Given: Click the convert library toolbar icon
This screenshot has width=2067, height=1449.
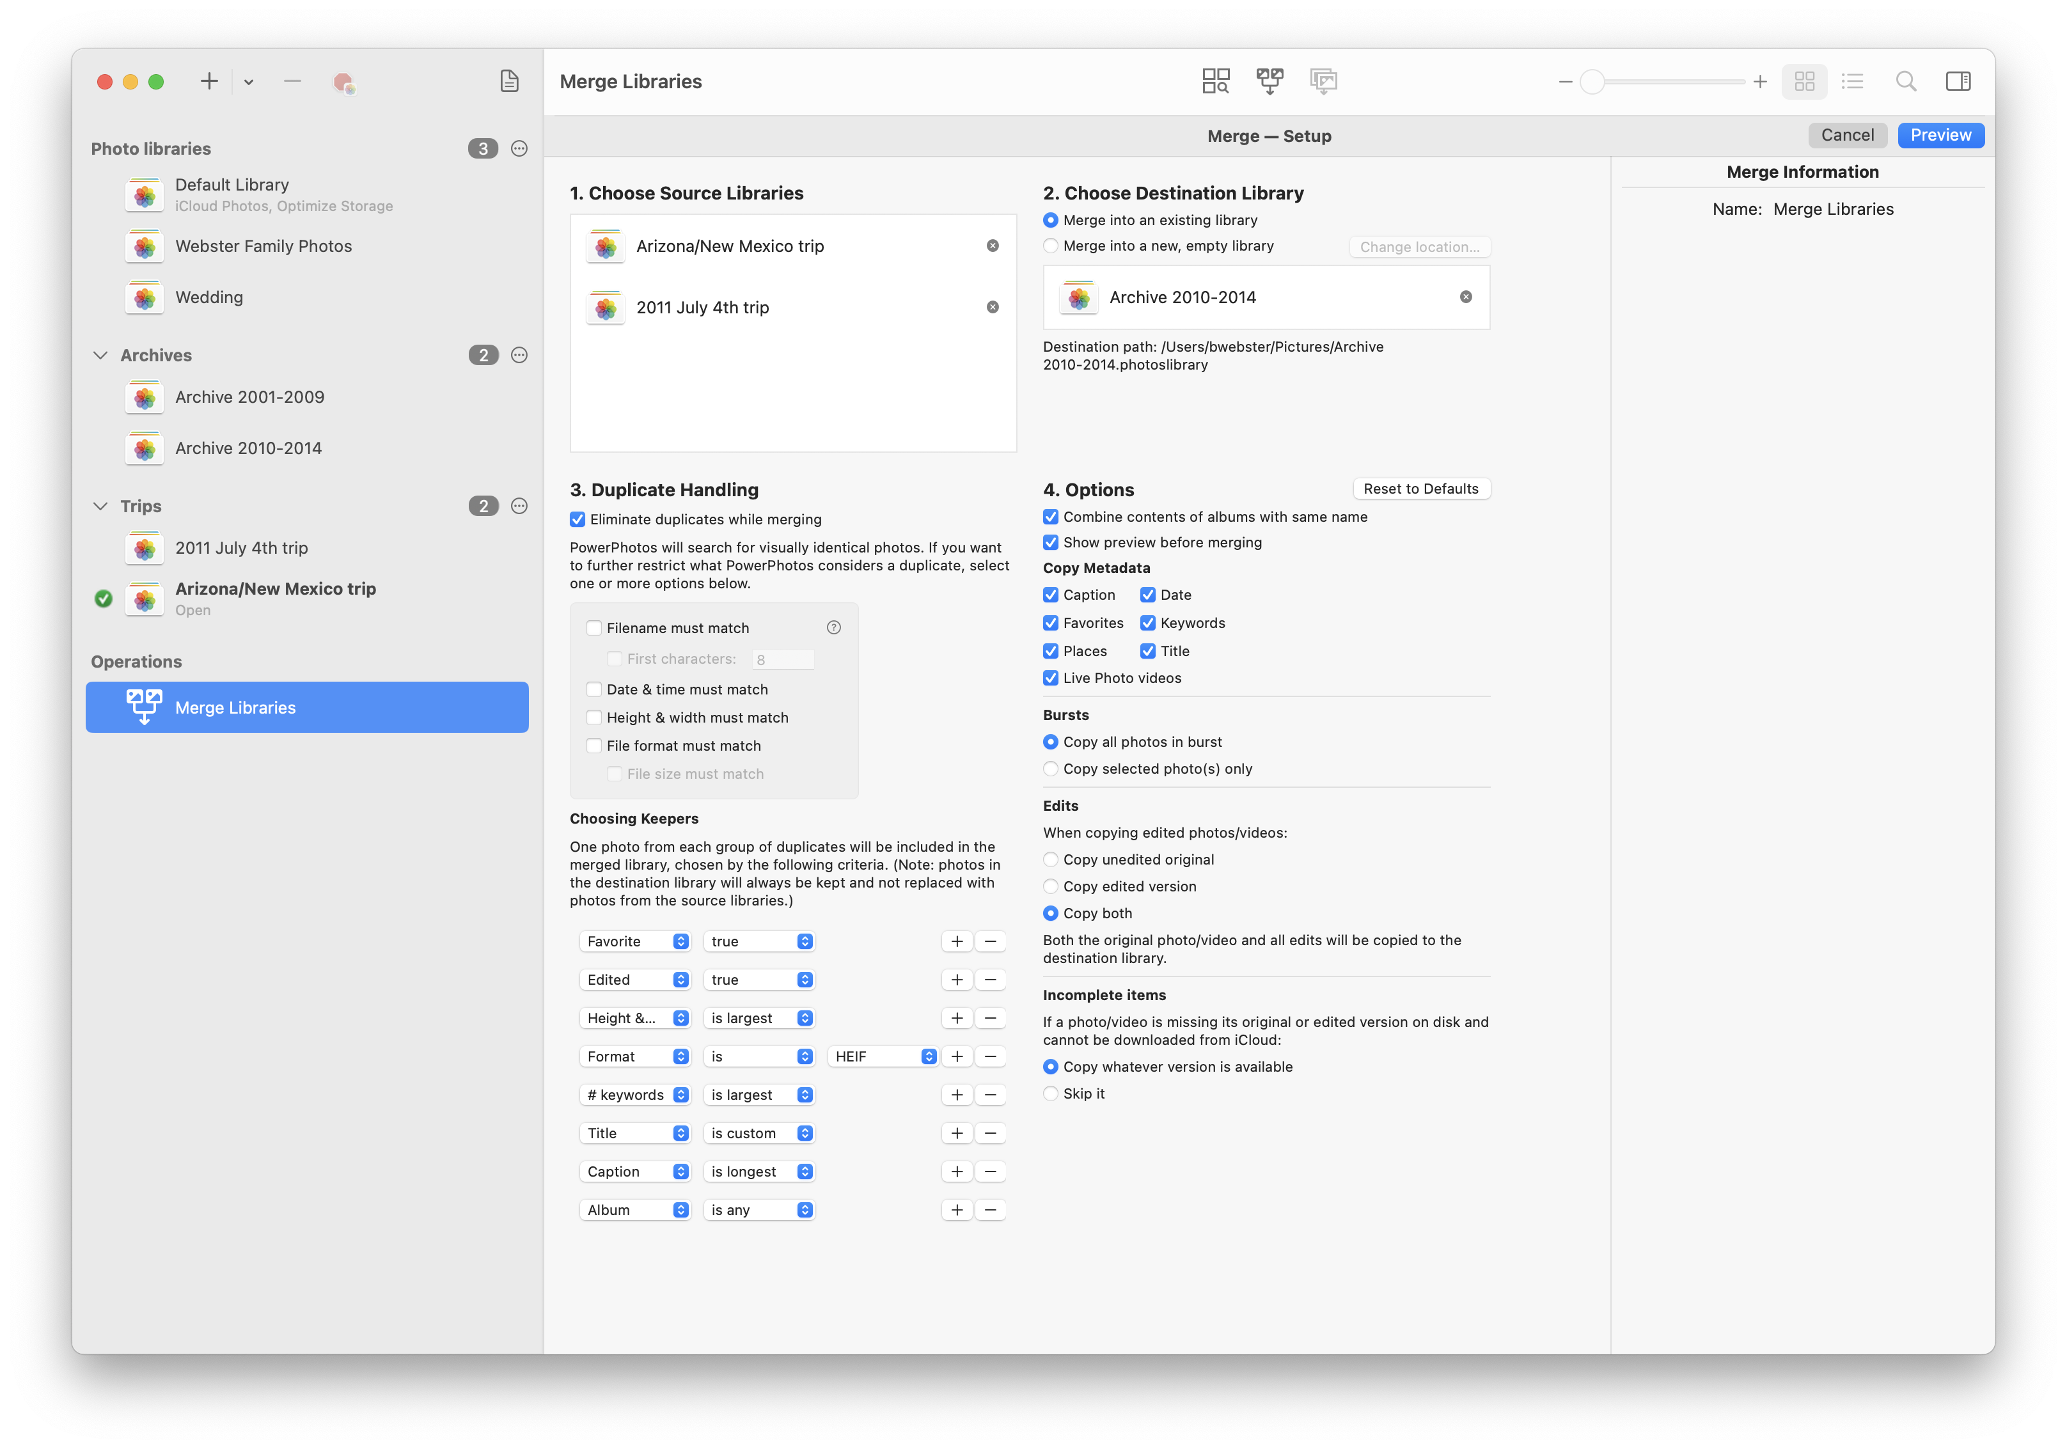Looking at the screenshot, I should [x=1323, y=81].
